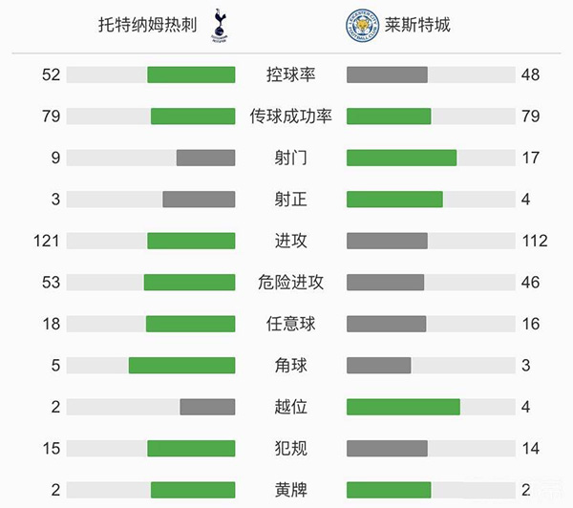Image resolution: width=573 pixels, height=508 pixels.
Task: Click the 射正 stat label
Action: click(290, 199)
